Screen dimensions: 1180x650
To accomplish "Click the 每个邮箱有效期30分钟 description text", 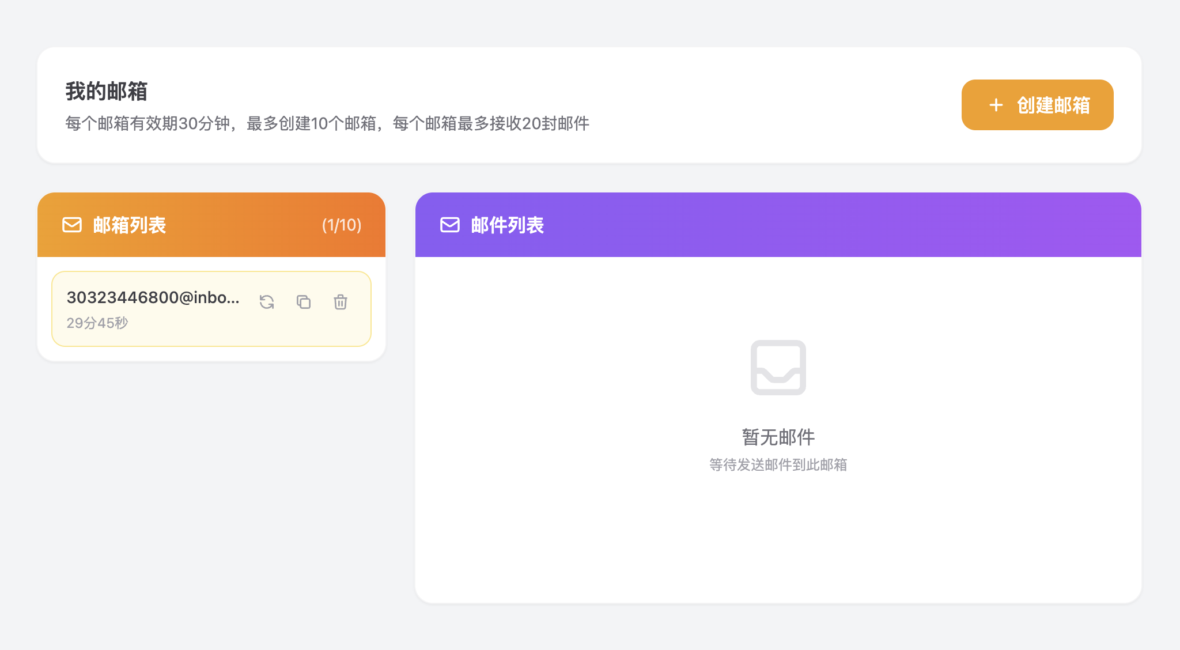I will pos(327,123).
